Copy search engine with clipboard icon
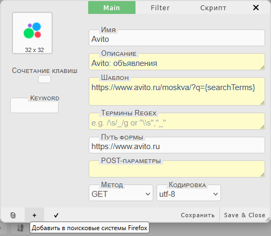Screen dimensions: 271x236 pos(13,215)
